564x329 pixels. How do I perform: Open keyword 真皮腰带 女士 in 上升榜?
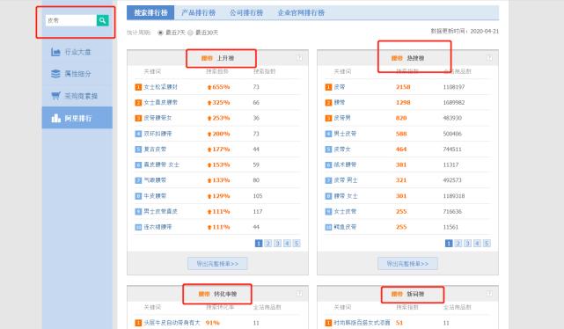(x=162, y=164)
